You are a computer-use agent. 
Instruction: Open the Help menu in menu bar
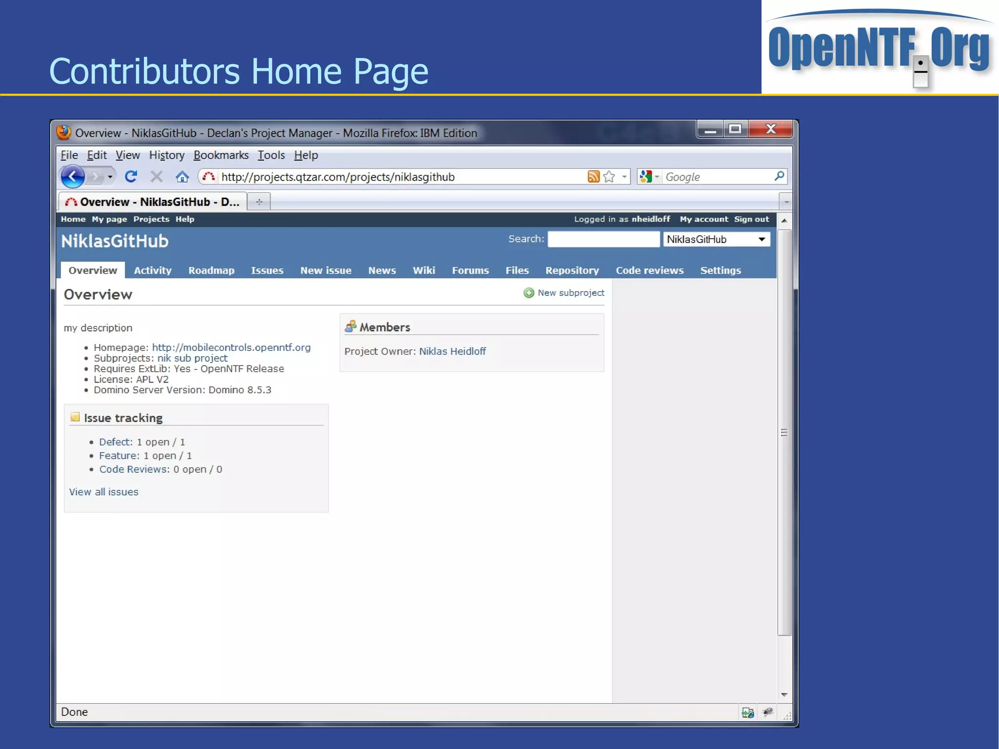[306, 155]
